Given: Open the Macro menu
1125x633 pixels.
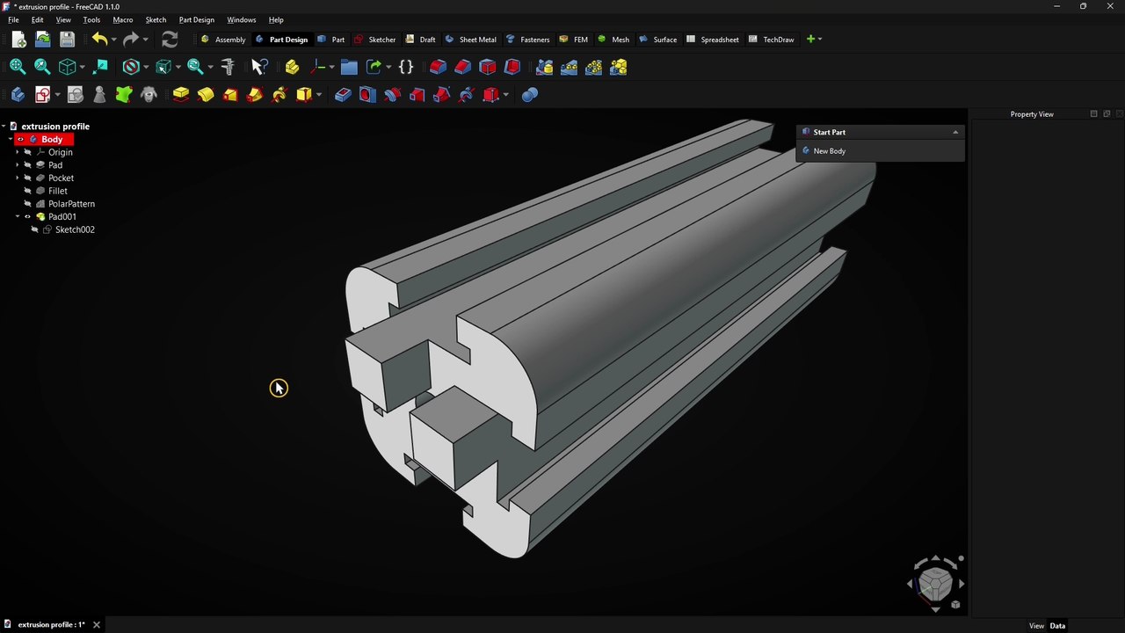Looking at the screenshot, I should [123, 19].
